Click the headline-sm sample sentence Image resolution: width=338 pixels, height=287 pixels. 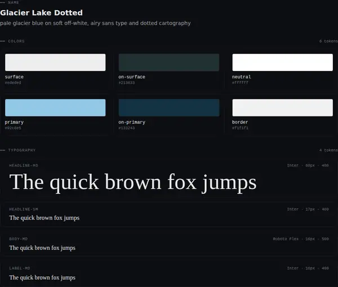point(44,218)
